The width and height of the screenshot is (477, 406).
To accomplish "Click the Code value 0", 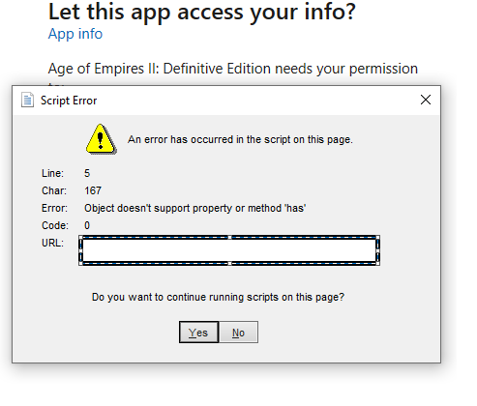I will (87, 225).
